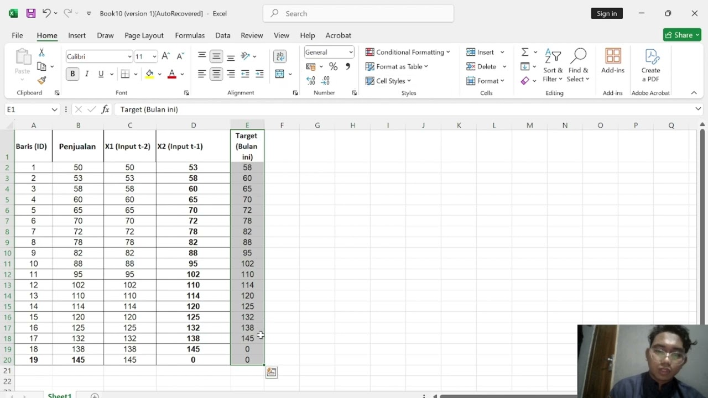The image size is (708, 398).
Task: Click the Undo arrow icon
Action: point(46,13)
